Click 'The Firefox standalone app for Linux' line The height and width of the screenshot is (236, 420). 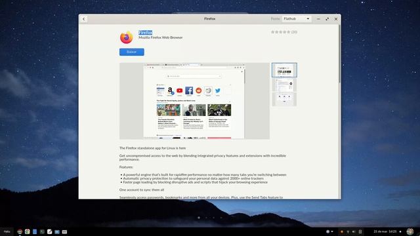152,148
